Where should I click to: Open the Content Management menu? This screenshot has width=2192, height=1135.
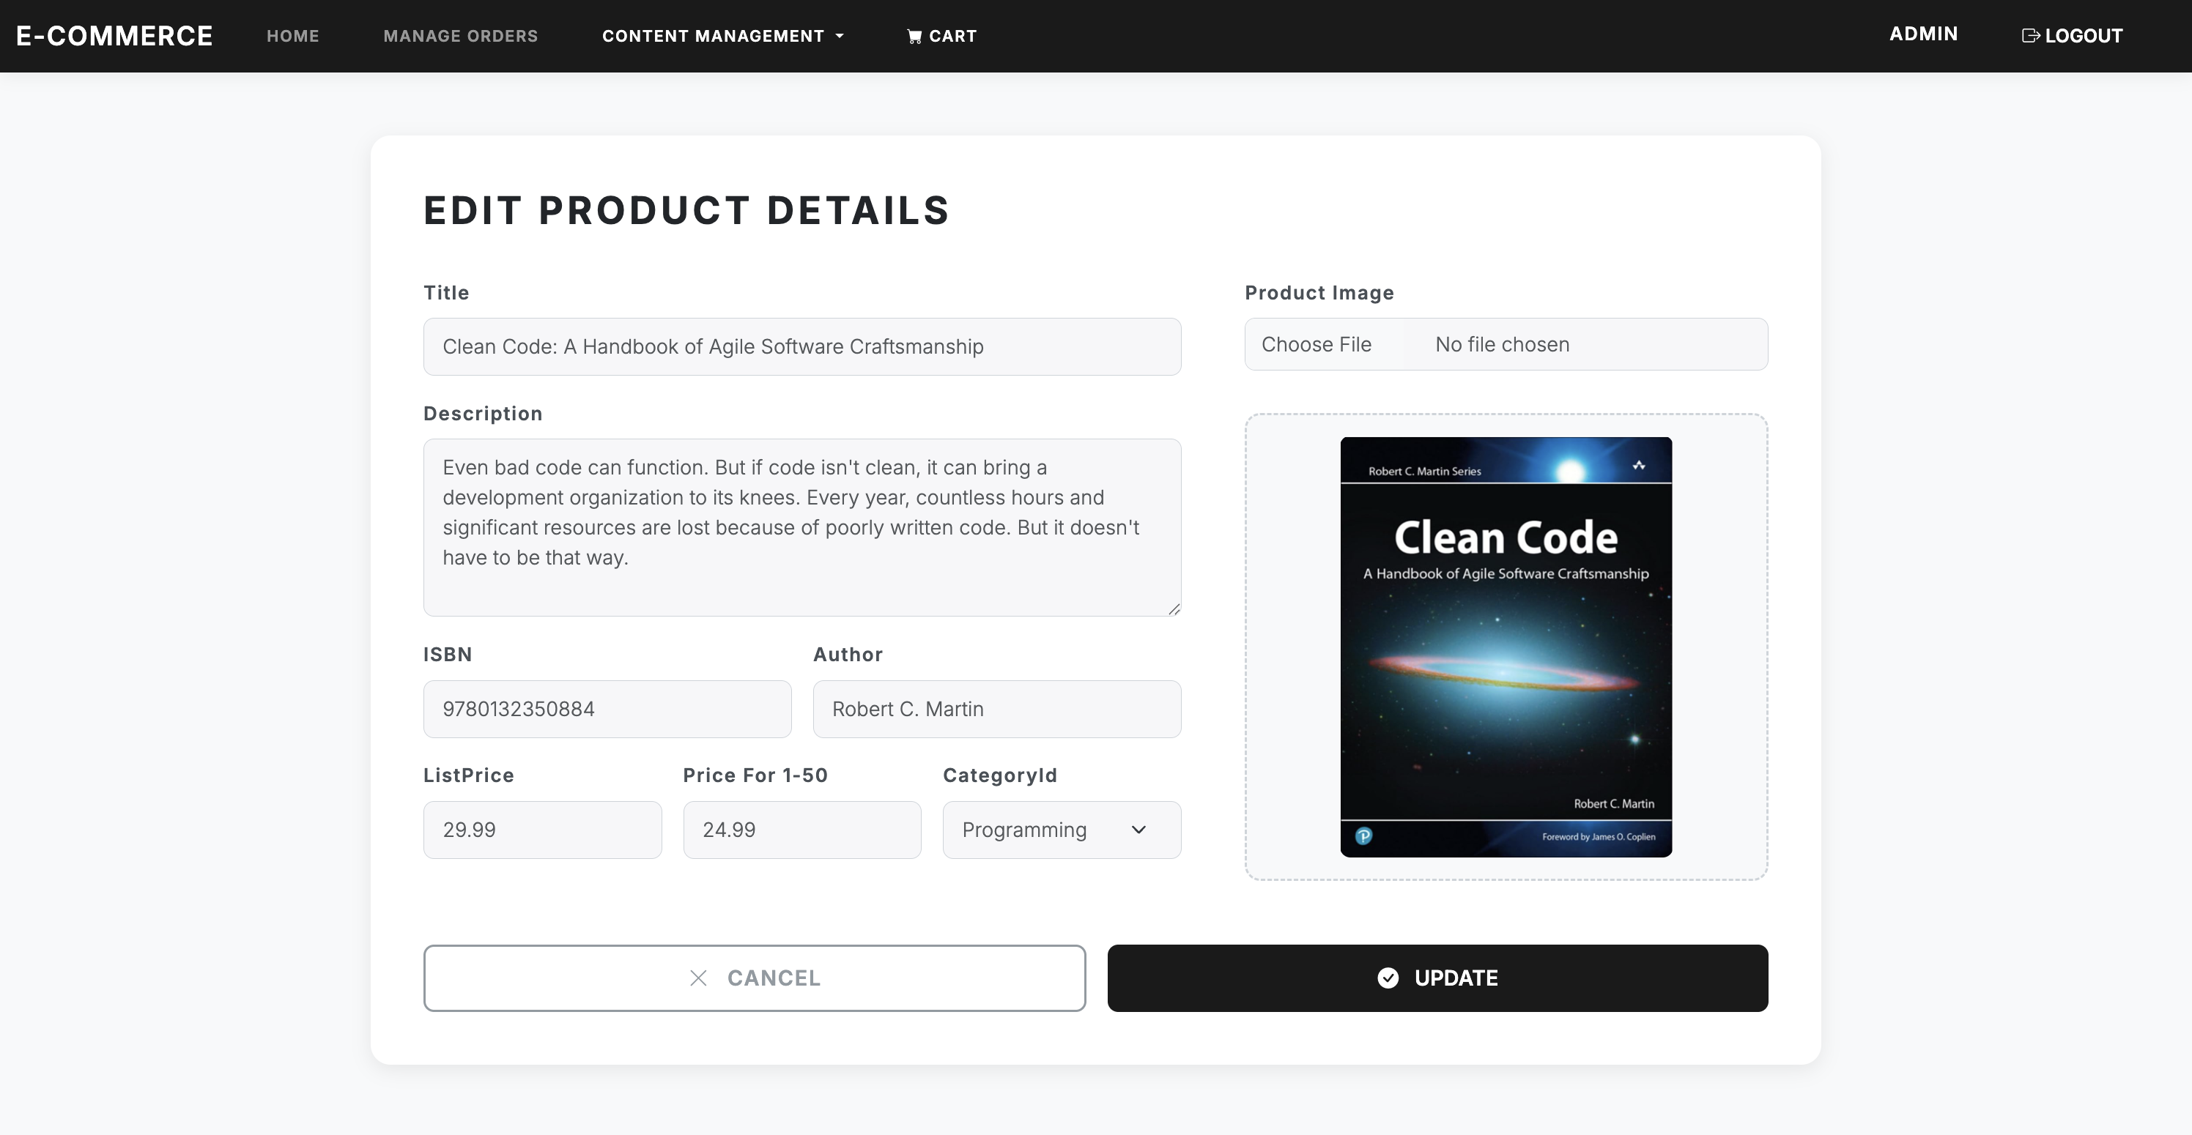pos(722,36)
